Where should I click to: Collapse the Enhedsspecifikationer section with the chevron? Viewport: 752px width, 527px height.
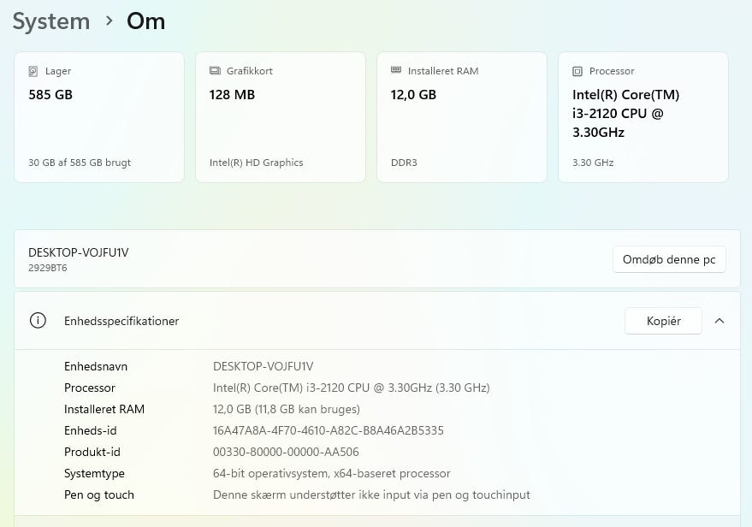point(719,321)
